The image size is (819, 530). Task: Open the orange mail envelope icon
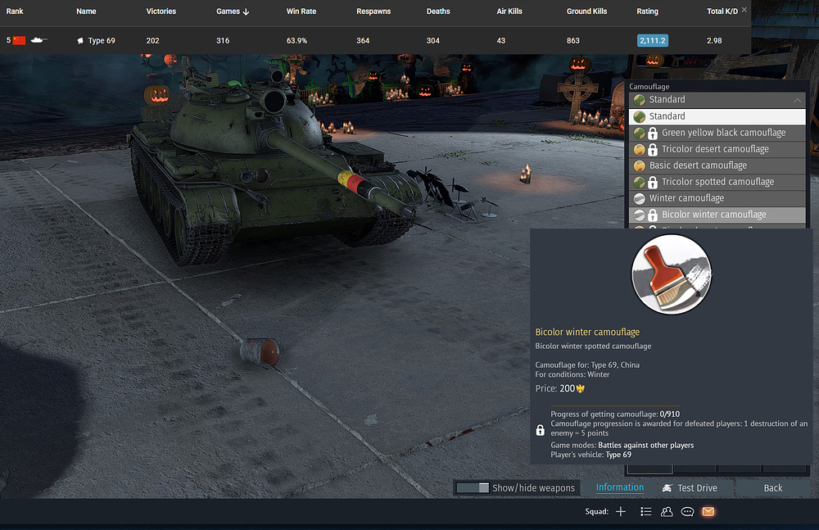708,511
